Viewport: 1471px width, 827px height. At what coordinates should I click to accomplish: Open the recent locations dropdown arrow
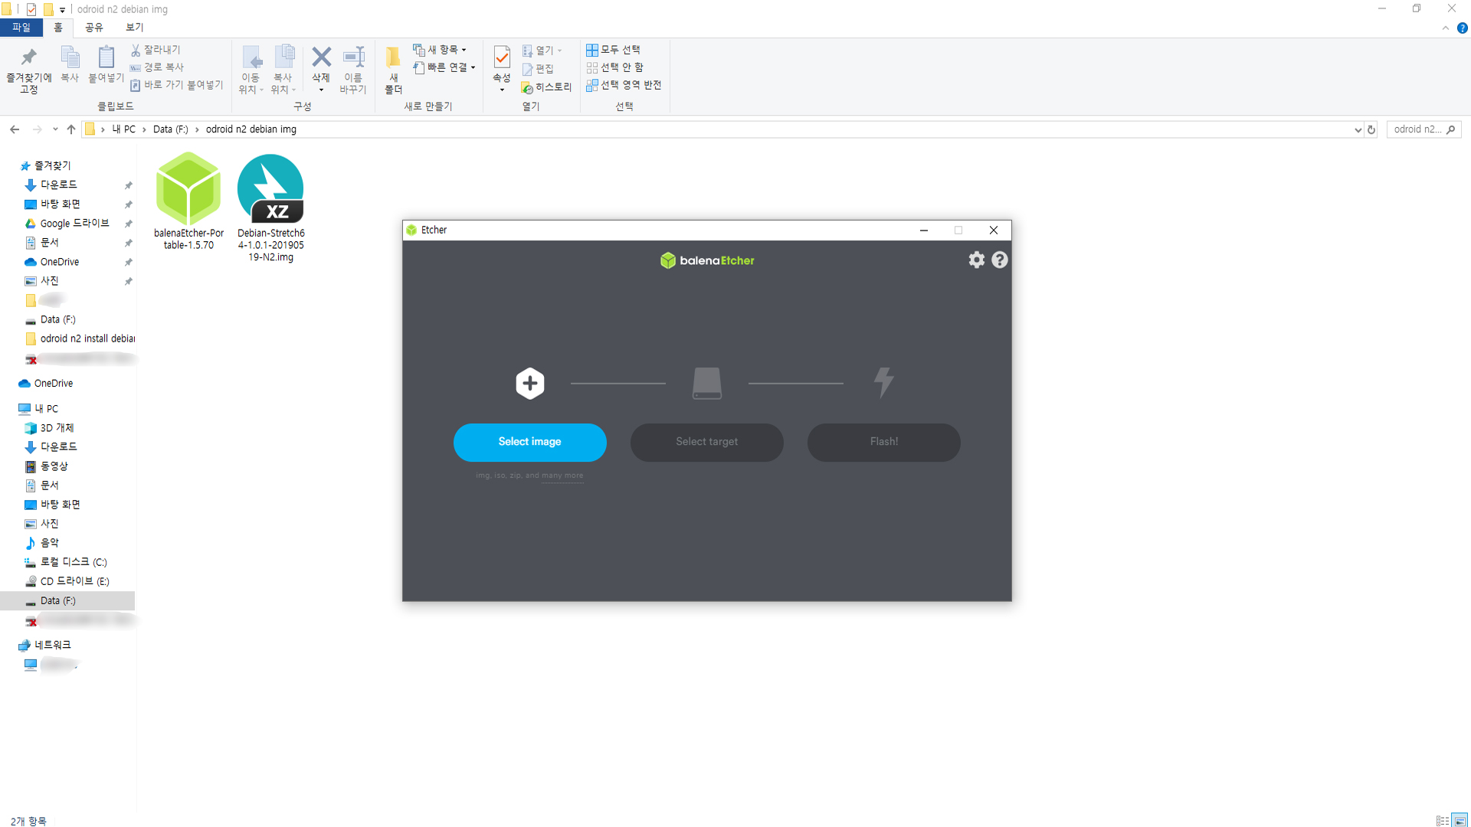(55, 129)
